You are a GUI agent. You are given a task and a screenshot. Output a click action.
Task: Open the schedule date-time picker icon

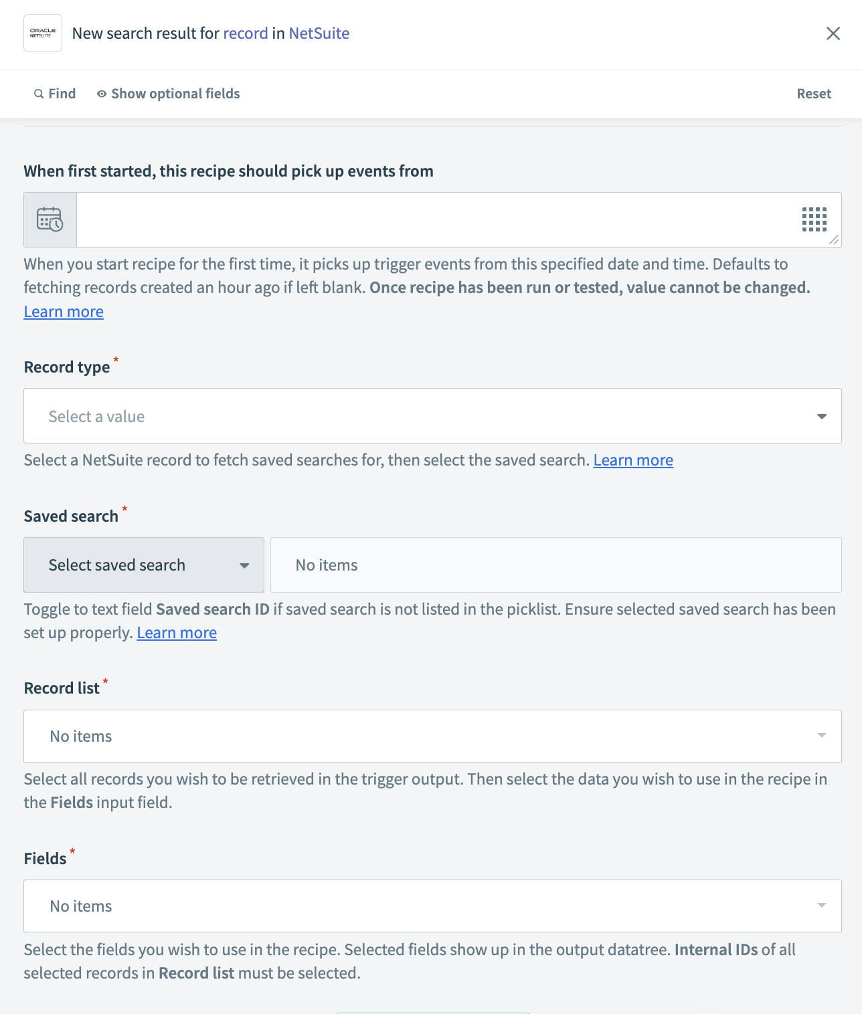coord(50,219)
